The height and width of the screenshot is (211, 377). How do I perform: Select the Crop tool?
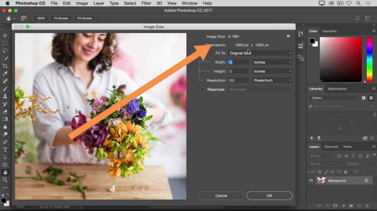pyautogui.click(x=5, y=66)
